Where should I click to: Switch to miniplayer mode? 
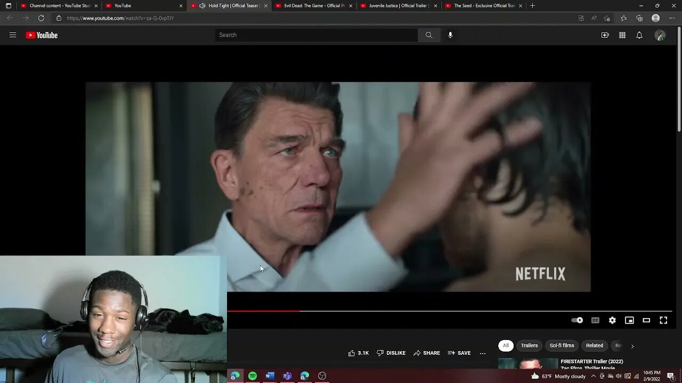click(629, 320)
